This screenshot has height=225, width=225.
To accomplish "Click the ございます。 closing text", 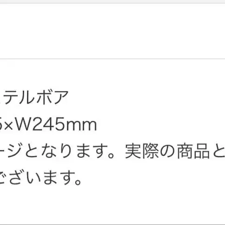I will coord(40,177).
